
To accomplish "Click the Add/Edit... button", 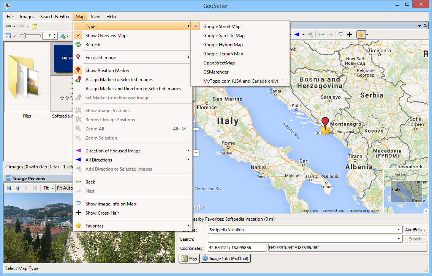I will [x=415, y=229].
